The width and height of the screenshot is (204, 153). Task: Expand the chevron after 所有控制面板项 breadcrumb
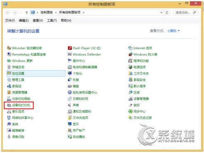[x=83, y=12]
